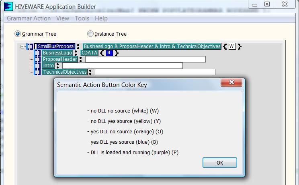
Task: Select the Grammar Tree radio button
Action: [18, 34]
